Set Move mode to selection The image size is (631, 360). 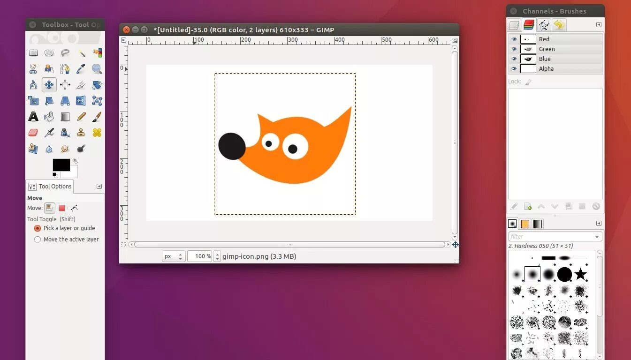(x=62, y=208)
